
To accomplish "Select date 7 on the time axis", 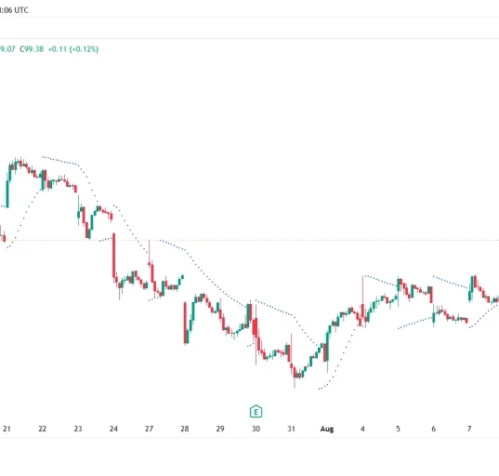I will pos(469,429).
